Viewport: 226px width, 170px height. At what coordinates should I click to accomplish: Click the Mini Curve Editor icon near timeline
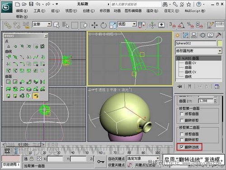tap(7, 151)
